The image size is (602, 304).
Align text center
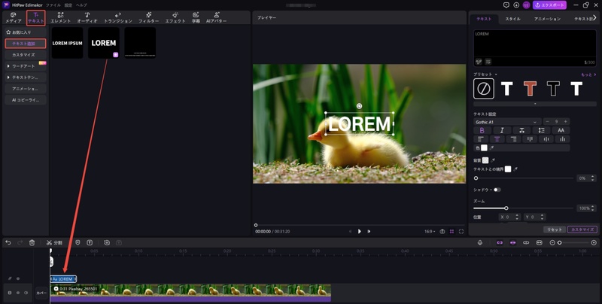click(x=497, y=139)
